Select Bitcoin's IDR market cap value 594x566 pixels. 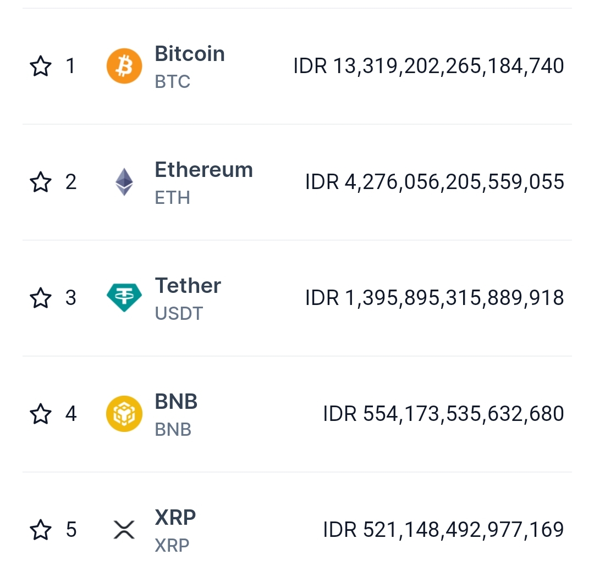click(428, 66)
